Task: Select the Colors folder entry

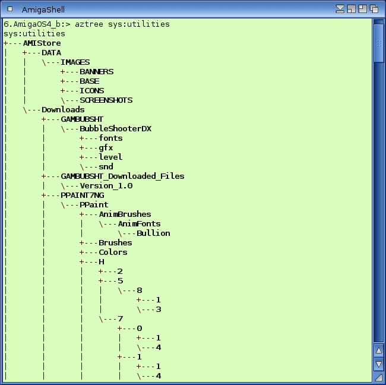Action: [x=113, y=253]
